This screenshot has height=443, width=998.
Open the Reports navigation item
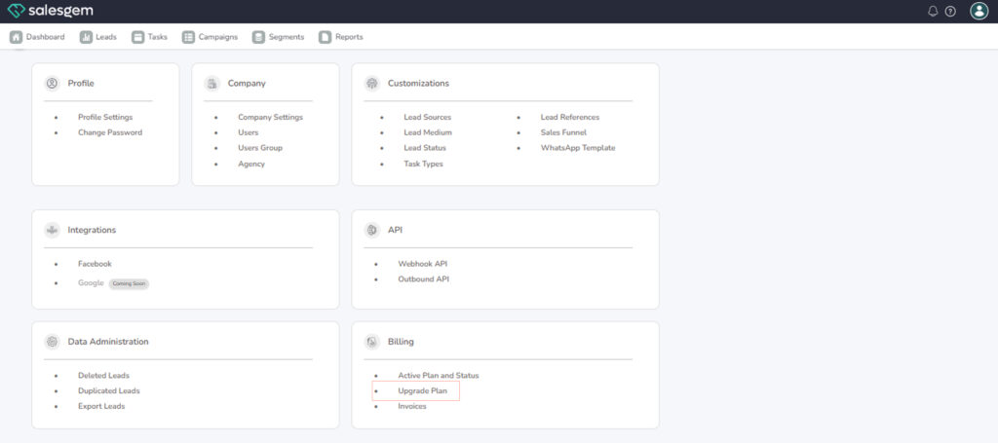pyautogui.click(x=340, y=37)
